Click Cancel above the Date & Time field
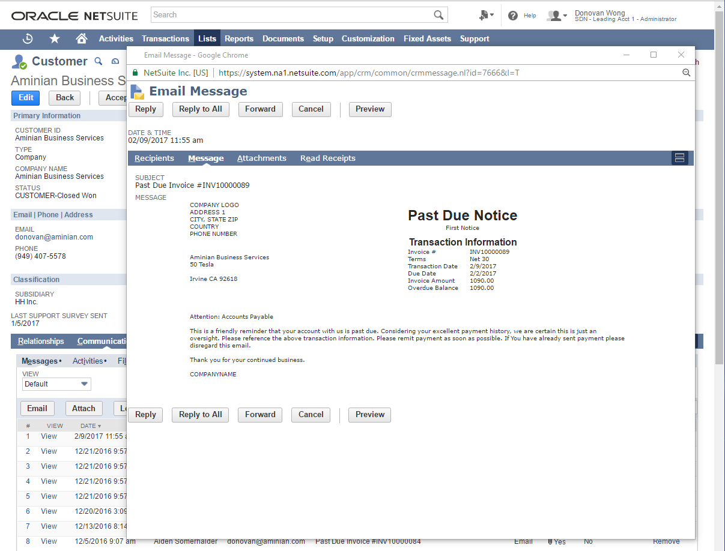This screenshot has height=551, width=725. point(311,109)
